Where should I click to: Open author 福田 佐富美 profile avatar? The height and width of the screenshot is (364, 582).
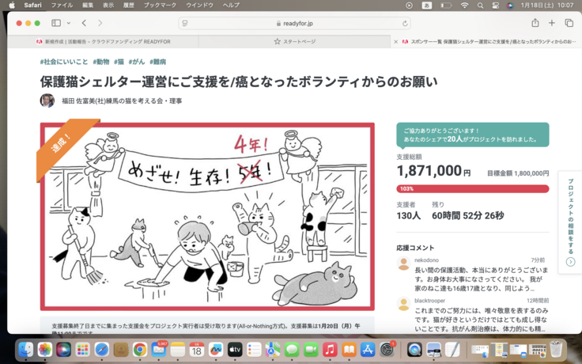[x=47, y=100]
